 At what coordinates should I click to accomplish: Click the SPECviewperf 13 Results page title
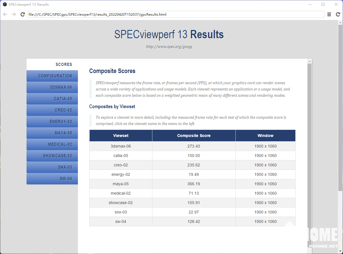[x=169, y=35]
